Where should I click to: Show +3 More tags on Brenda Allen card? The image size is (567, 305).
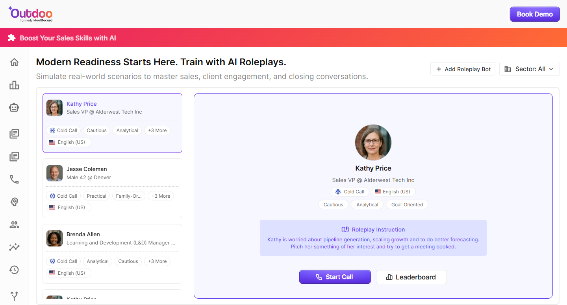(157, 261)
